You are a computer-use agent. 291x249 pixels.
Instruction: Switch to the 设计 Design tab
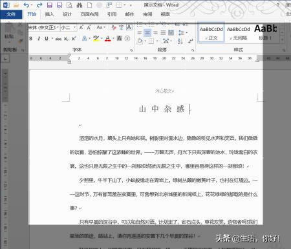point(67,14)
